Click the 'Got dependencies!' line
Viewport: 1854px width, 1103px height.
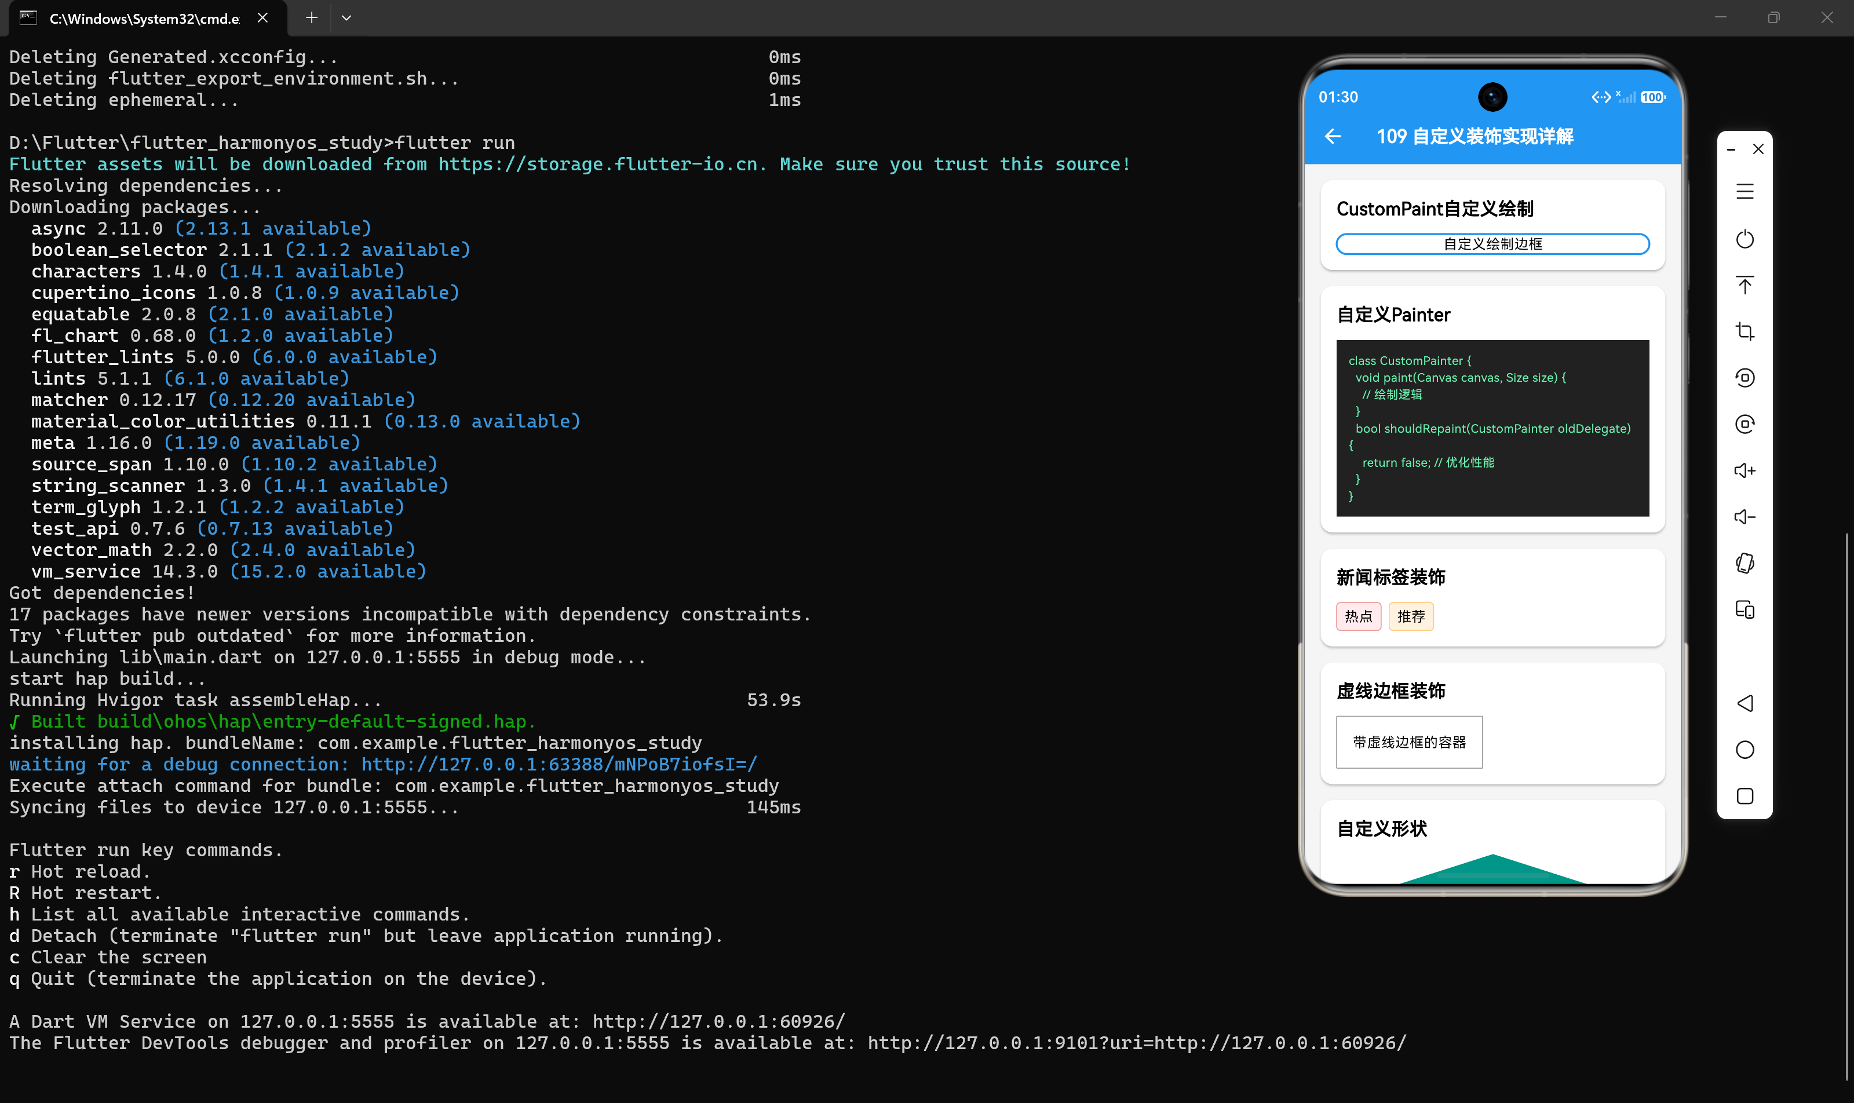coord(102,593)
